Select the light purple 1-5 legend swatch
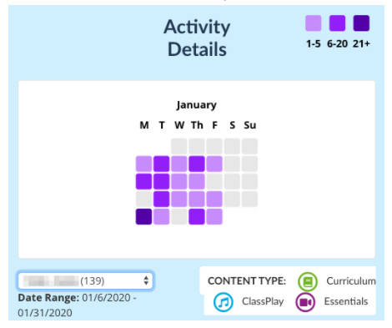The height and width of the screenshot is (328, 392). pos(314,23)
